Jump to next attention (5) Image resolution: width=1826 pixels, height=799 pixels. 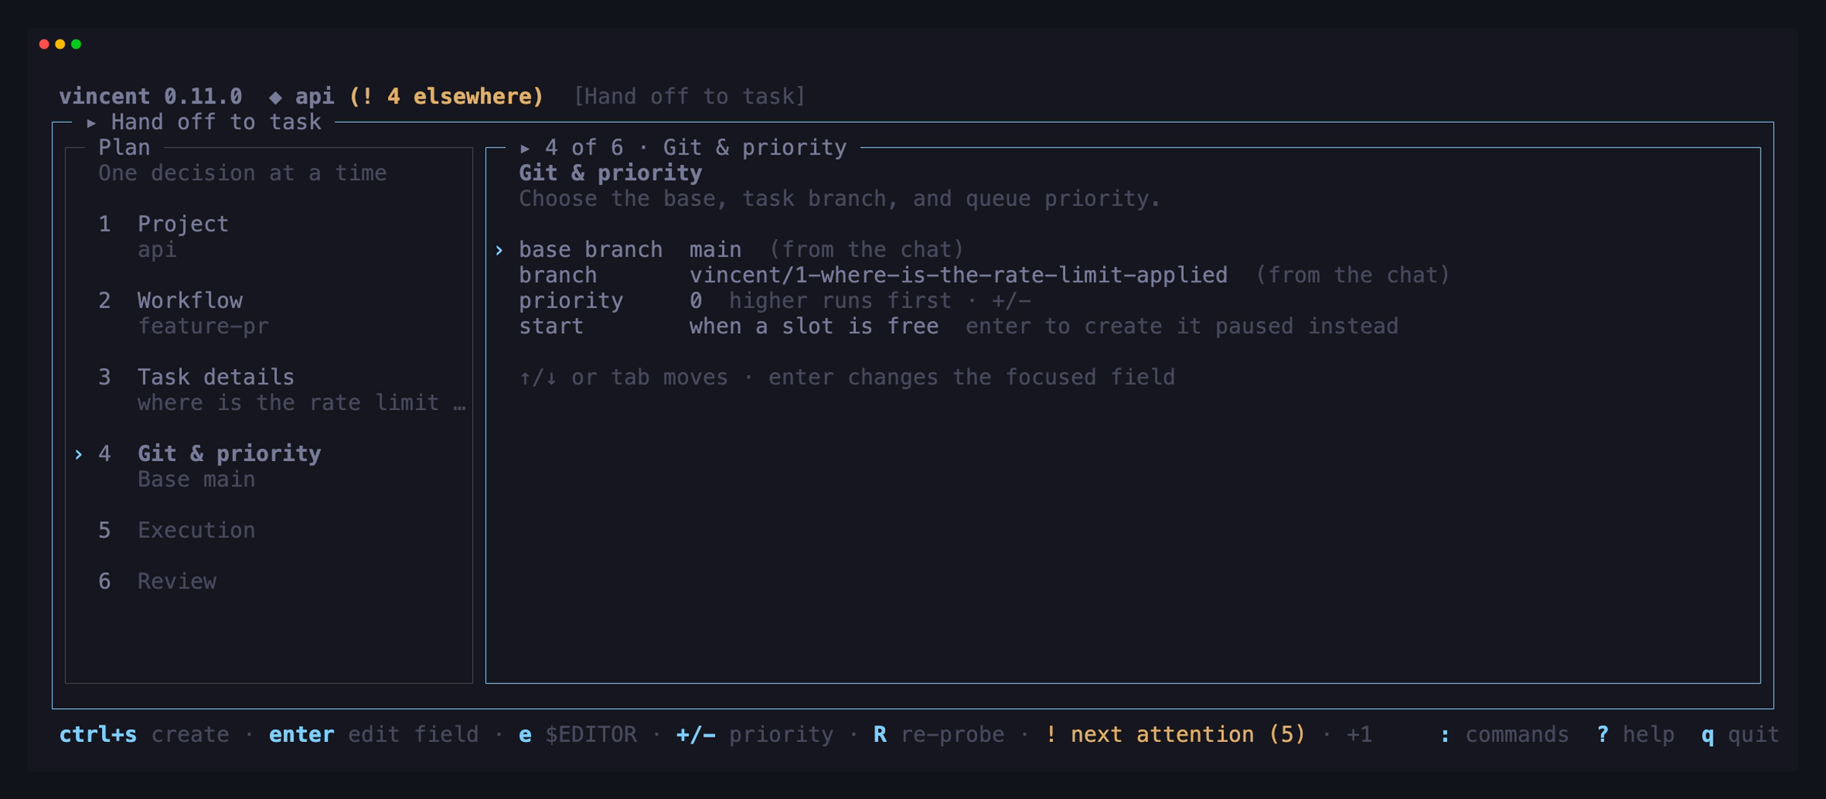tap(1175, 734)
